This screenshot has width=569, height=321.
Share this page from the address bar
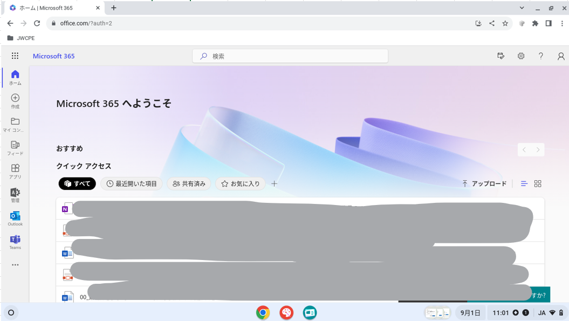point(492,23)
